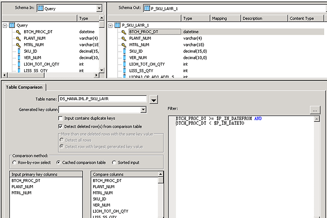Click the table browse arrow beside Table name
The height and width of the screenshot is (218, 327).
pos(153,100)
